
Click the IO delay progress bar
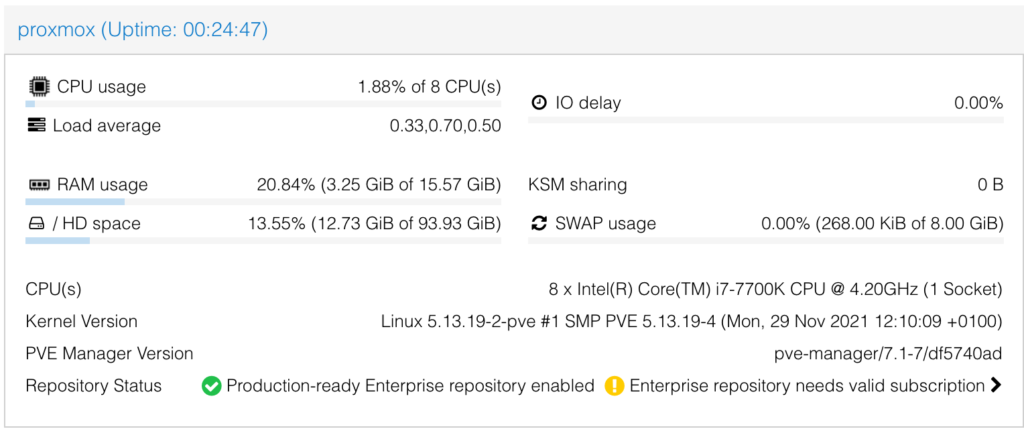(x=766, y=120)
